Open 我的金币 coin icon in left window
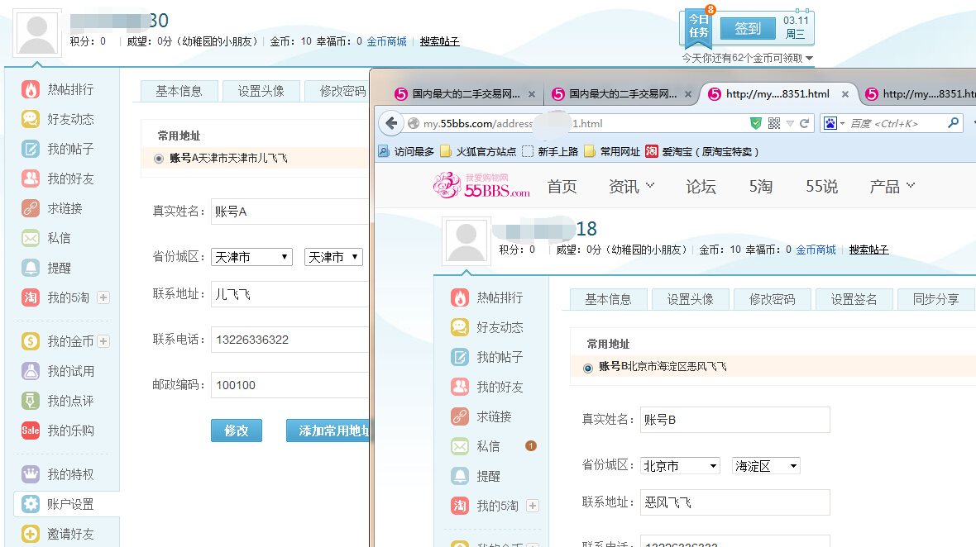 (30, 341)
